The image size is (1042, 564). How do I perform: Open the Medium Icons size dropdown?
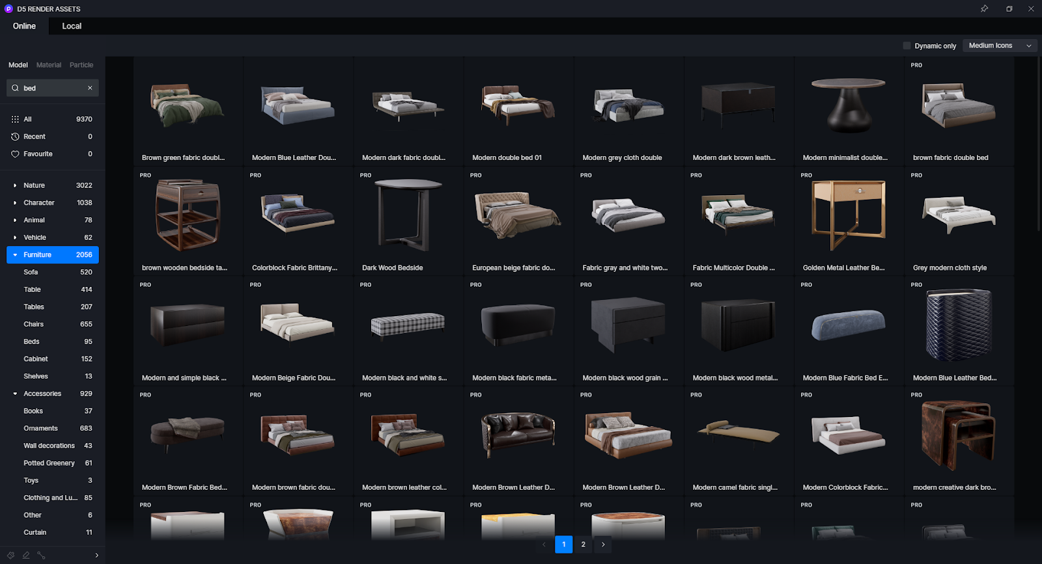tap(1000, 46)
